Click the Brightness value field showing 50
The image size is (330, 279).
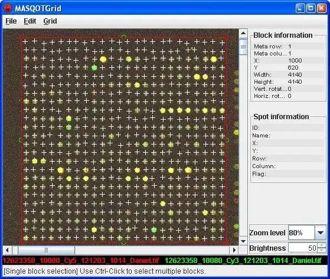303,248
